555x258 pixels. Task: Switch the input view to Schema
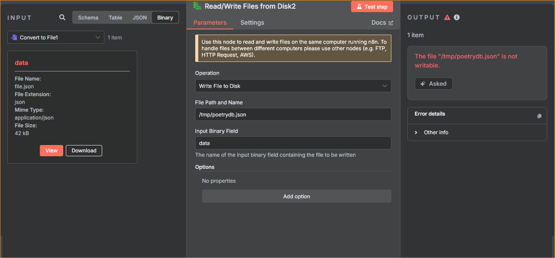coord(88,18)
